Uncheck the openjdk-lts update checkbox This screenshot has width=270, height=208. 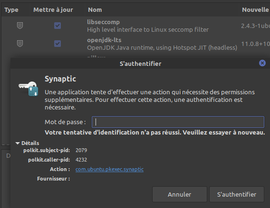click(58, 44)
